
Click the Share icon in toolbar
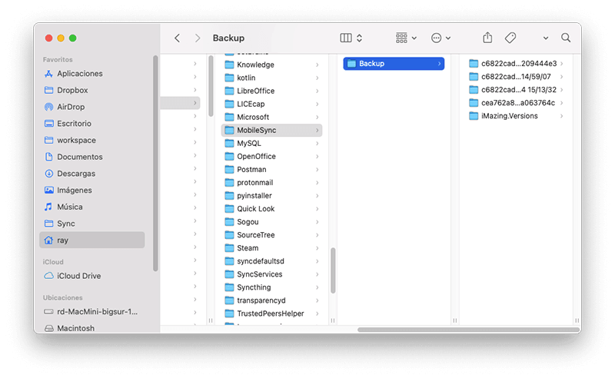(487, 38)
